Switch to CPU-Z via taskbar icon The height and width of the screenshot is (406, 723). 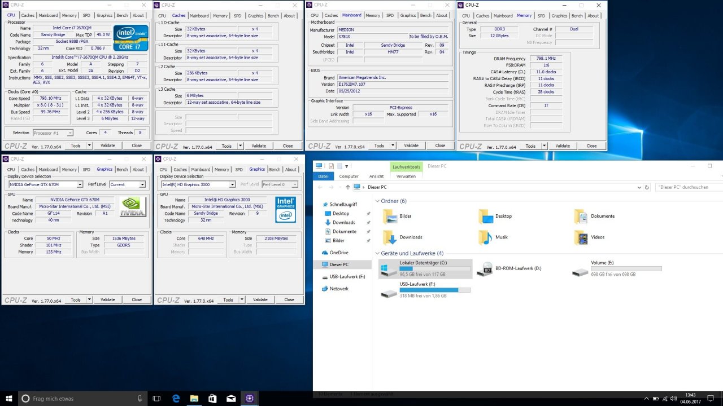click(249, 399)
